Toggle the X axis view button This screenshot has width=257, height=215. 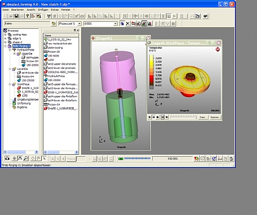point(52,158)
